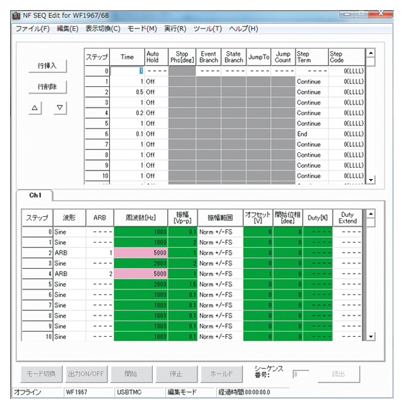The width and height of the screenshot is (404, 409).
Task: Click the move row up triangle button
Action: pos(36,108)
